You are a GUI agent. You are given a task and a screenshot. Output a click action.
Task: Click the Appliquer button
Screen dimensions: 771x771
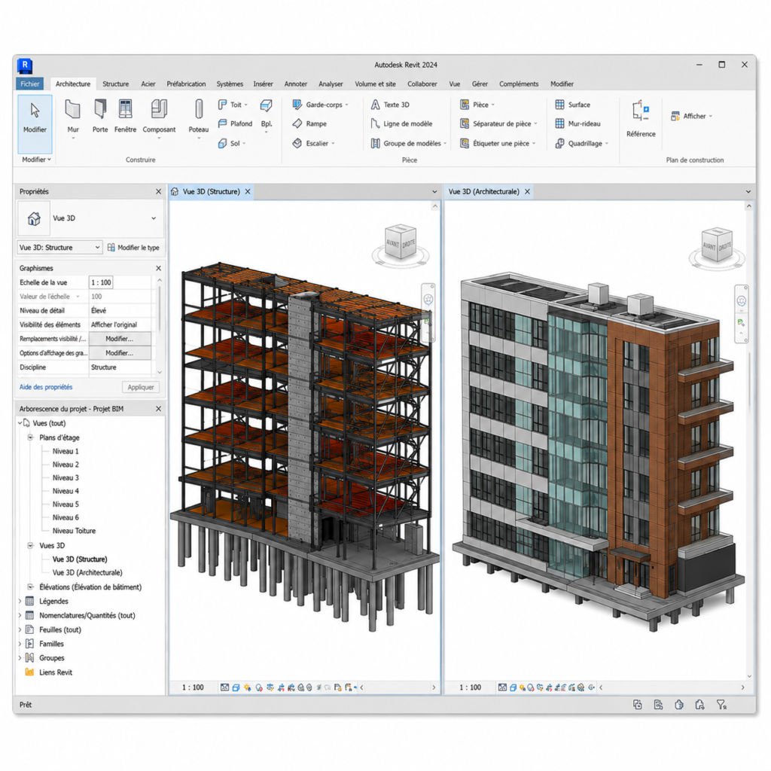[141, 387]
